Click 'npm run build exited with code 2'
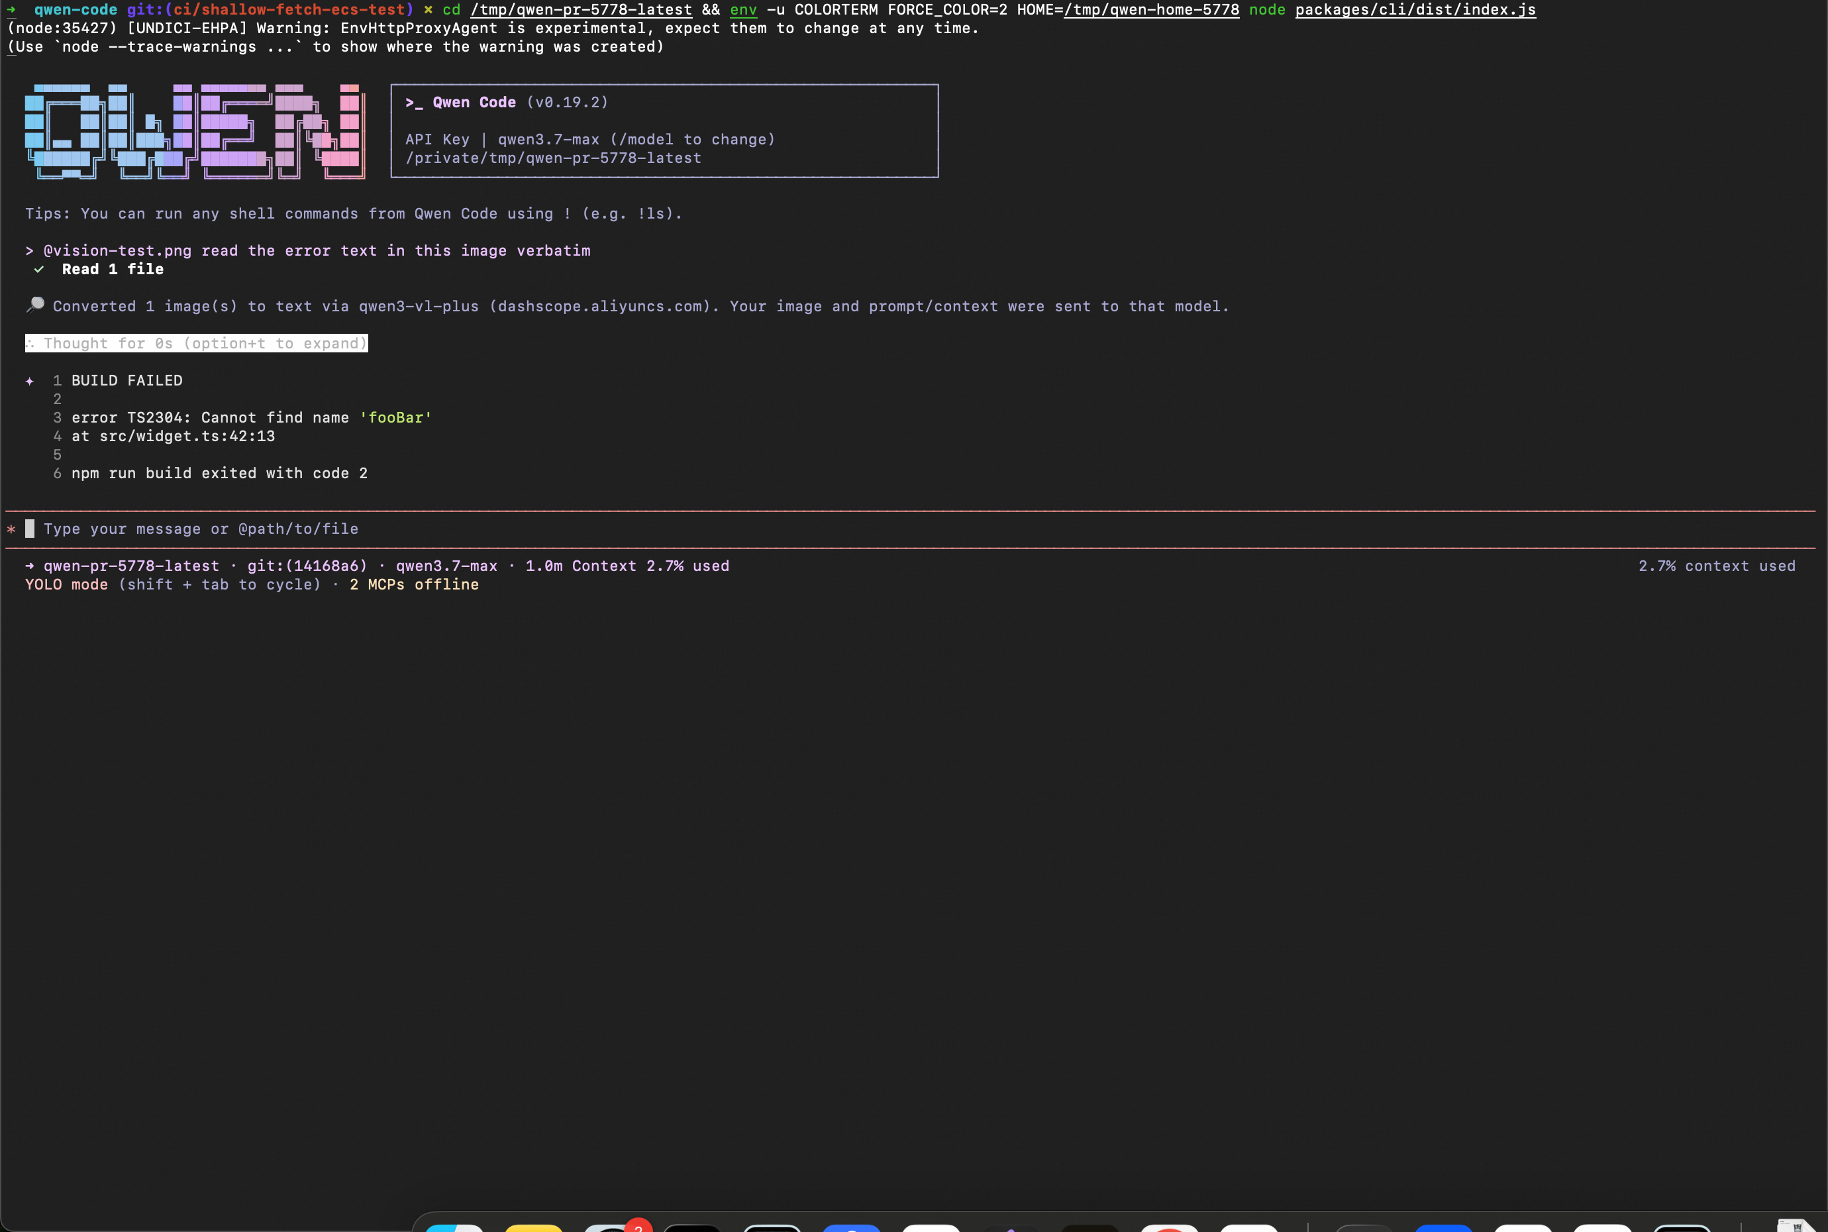 [220, 474]
